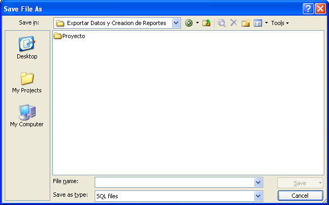Screen dimensions: 329x205
Task: Click the Proyecto folder name text
Action: (x=74, y=36)
